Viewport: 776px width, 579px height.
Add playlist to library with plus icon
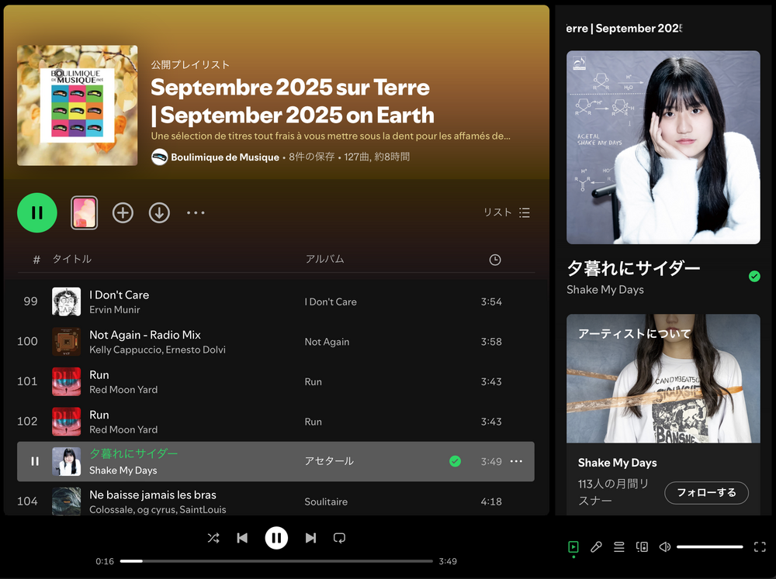coord(123,212)
